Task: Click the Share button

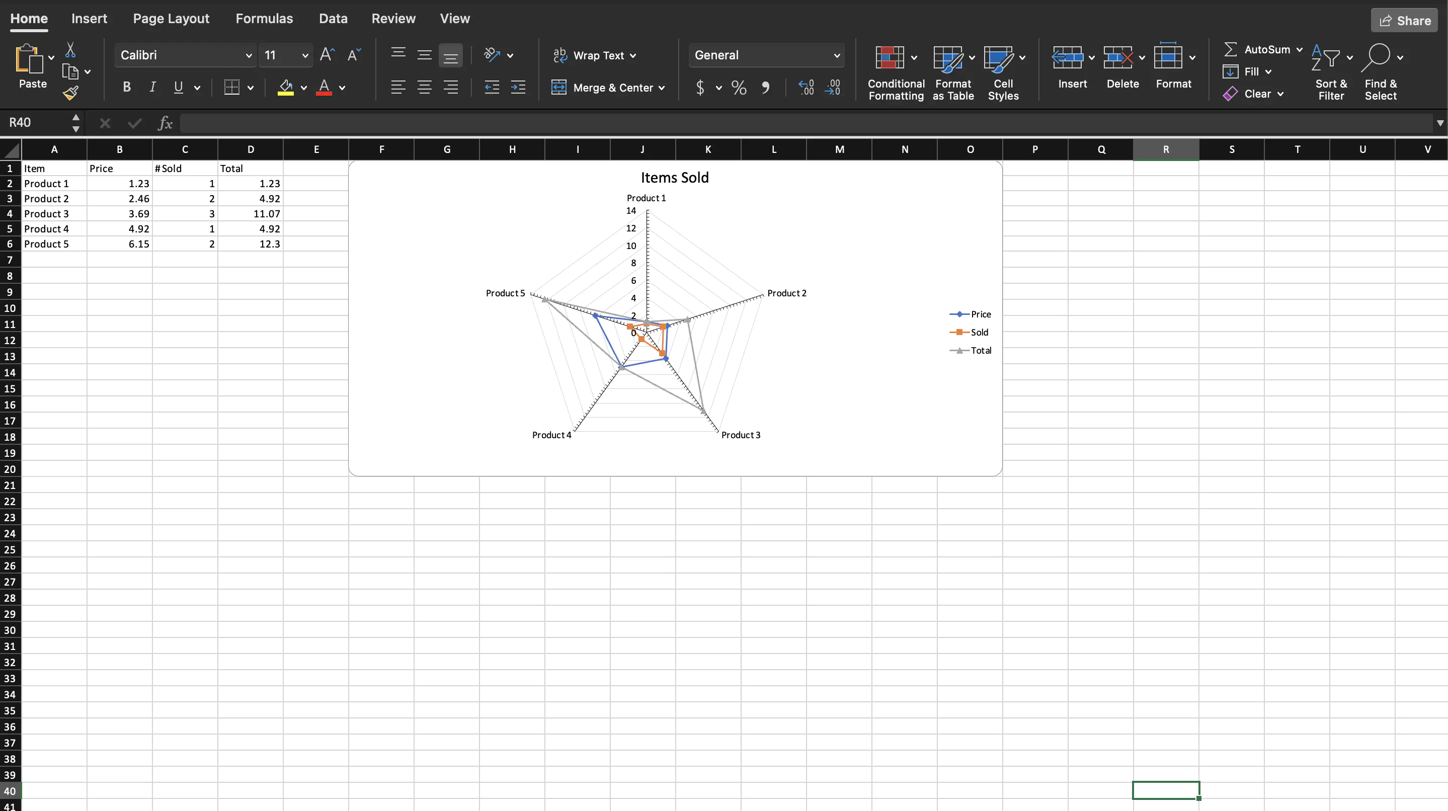Action: [1404, 21]
